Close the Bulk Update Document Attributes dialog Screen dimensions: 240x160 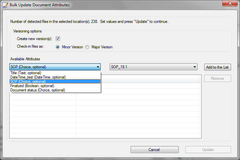point(230,3)
